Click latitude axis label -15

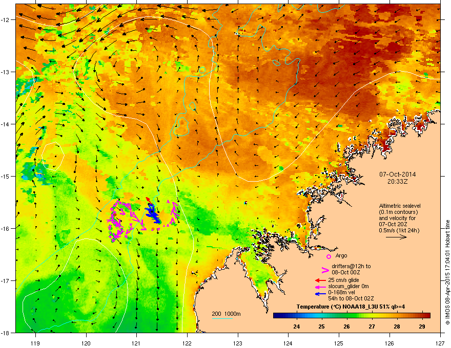[5, 176]
